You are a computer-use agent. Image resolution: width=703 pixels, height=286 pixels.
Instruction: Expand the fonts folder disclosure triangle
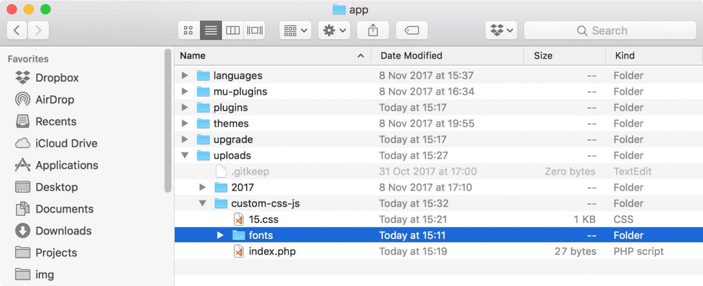tap(220, 236)
